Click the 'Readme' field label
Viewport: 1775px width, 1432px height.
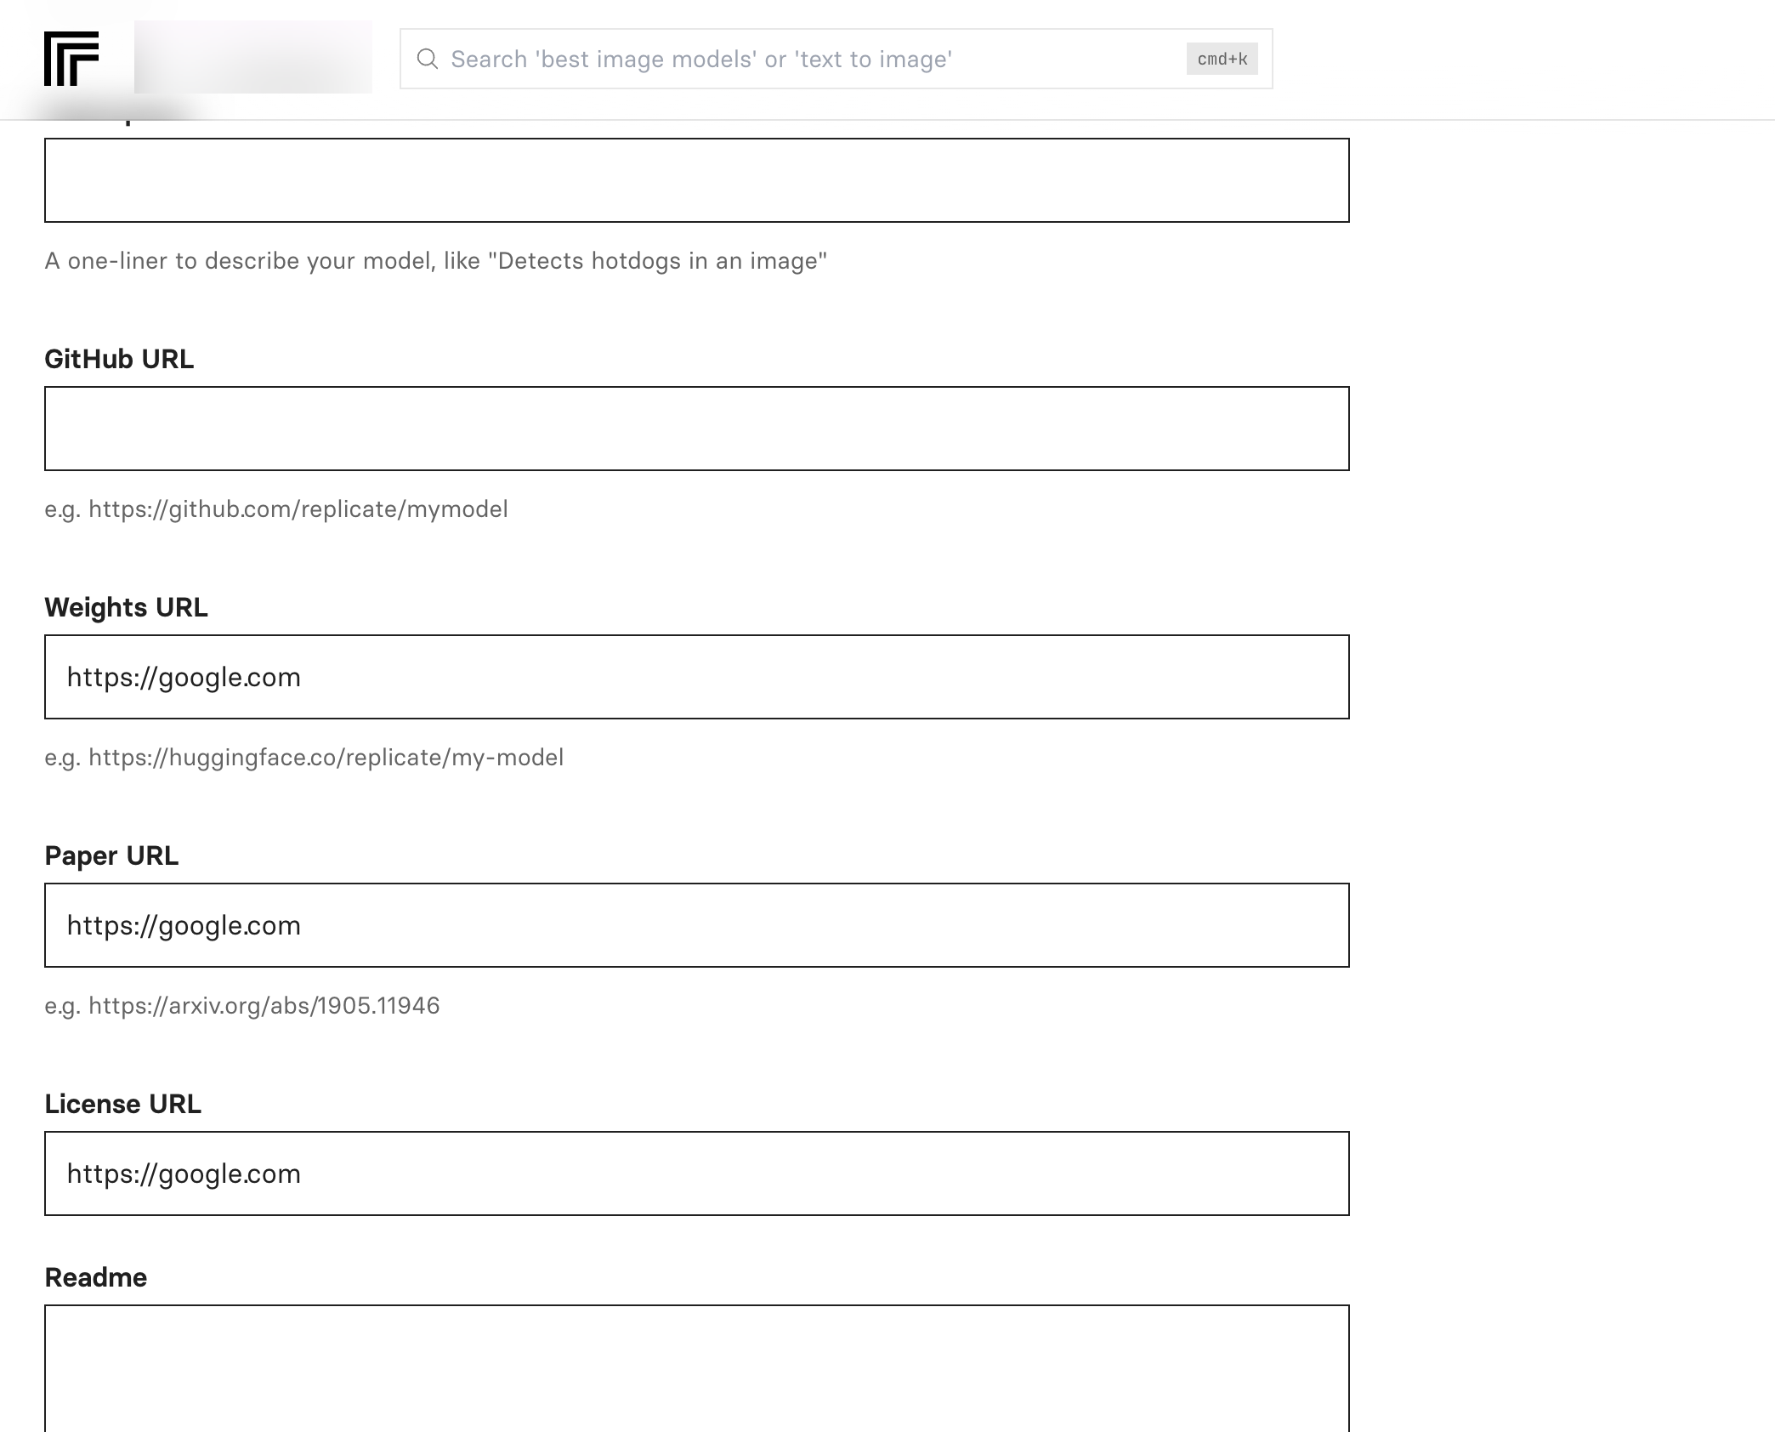pos(95,1277)
